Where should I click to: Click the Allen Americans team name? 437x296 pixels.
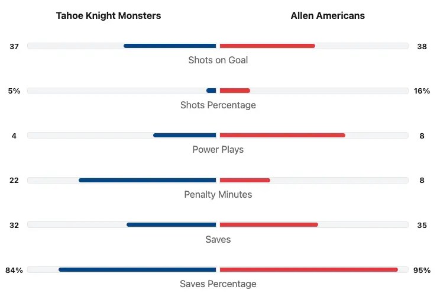coord(328,16)
